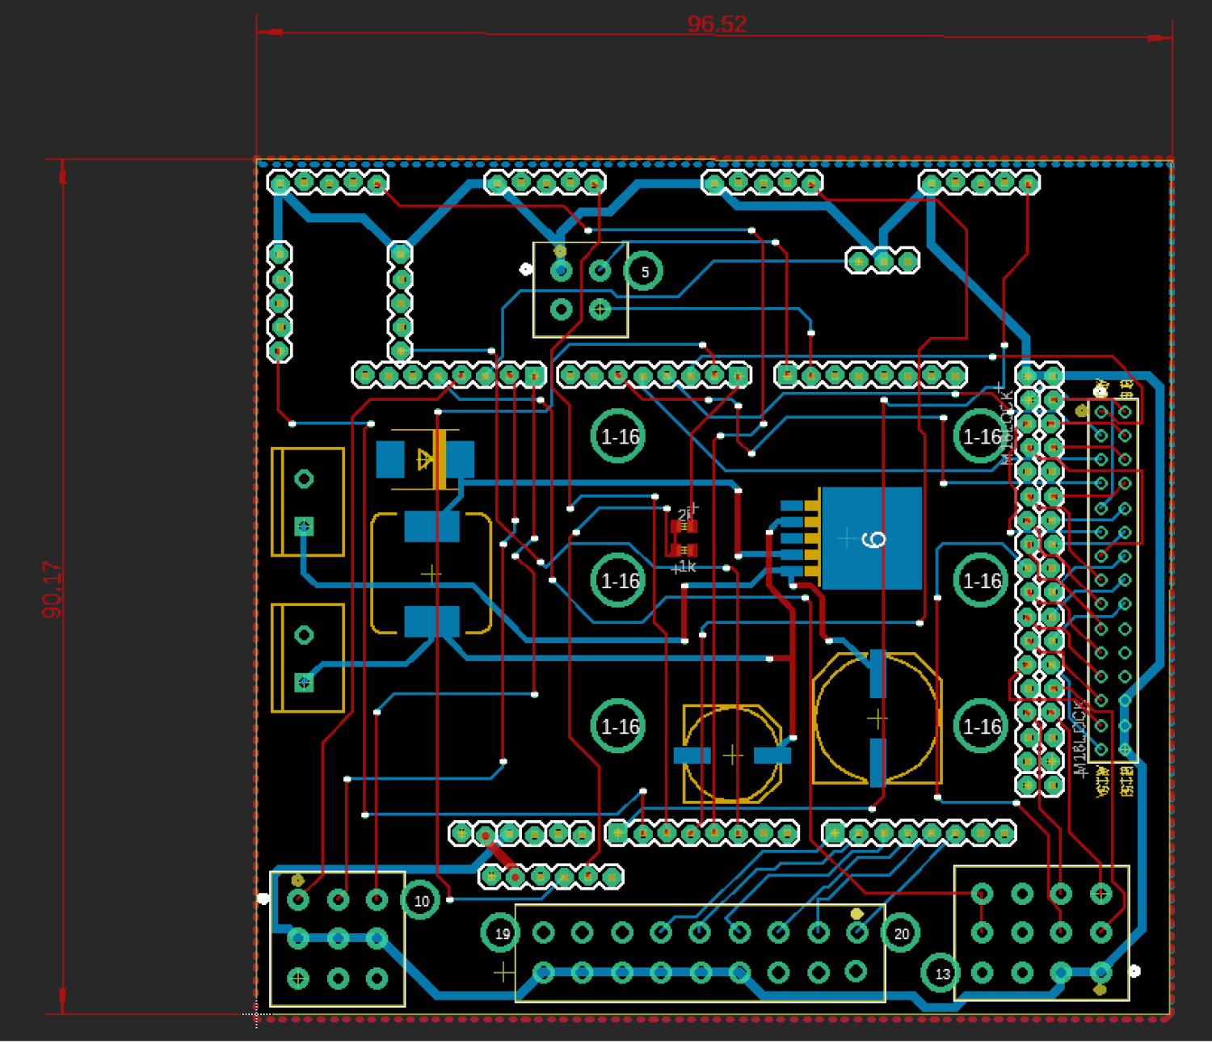Click the component marked 5 near the top

pyautogui.click(x=645, y=272)
